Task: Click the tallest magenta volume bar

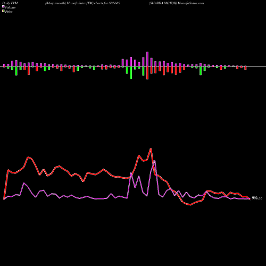Action: click(147, 59)
